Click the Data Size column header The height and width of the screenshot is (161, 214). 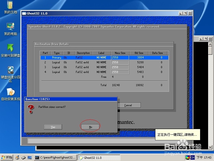tap(158, 53)
